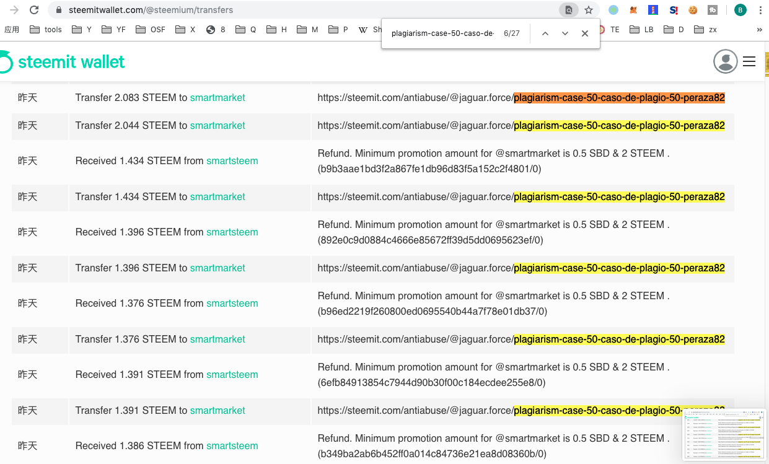769x464 pixels.
Task: Reload the steemitwallet page
Action: [x=34, y=10]
